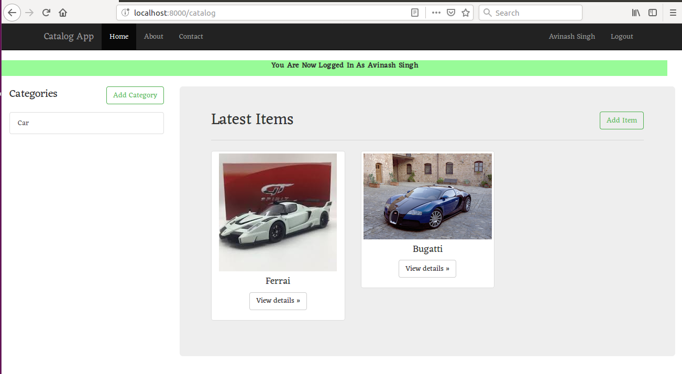Select the Car category
Viewport: 682px width, 374px height.
(x=86, y=123)
